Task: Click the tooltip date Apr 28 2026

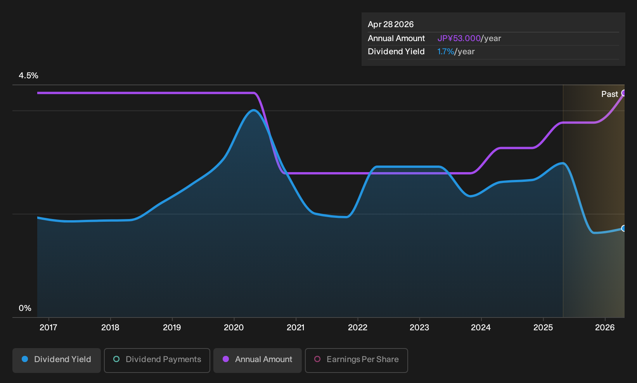Action: 391,24
